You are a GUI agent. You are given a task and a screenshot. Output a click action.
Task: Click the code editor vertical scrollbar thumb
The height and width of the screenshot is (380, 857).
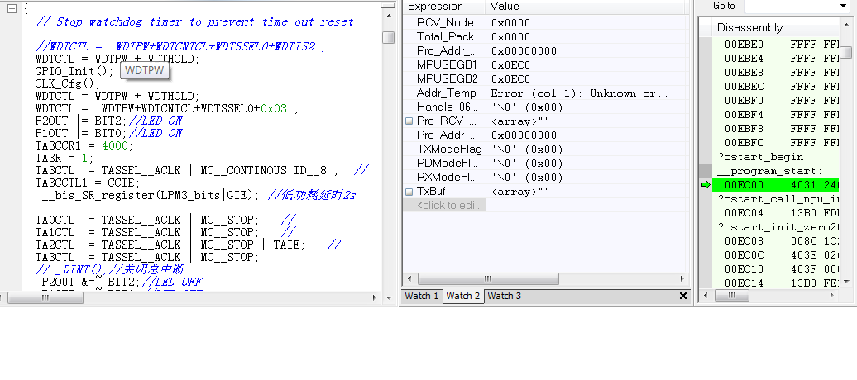389,37
